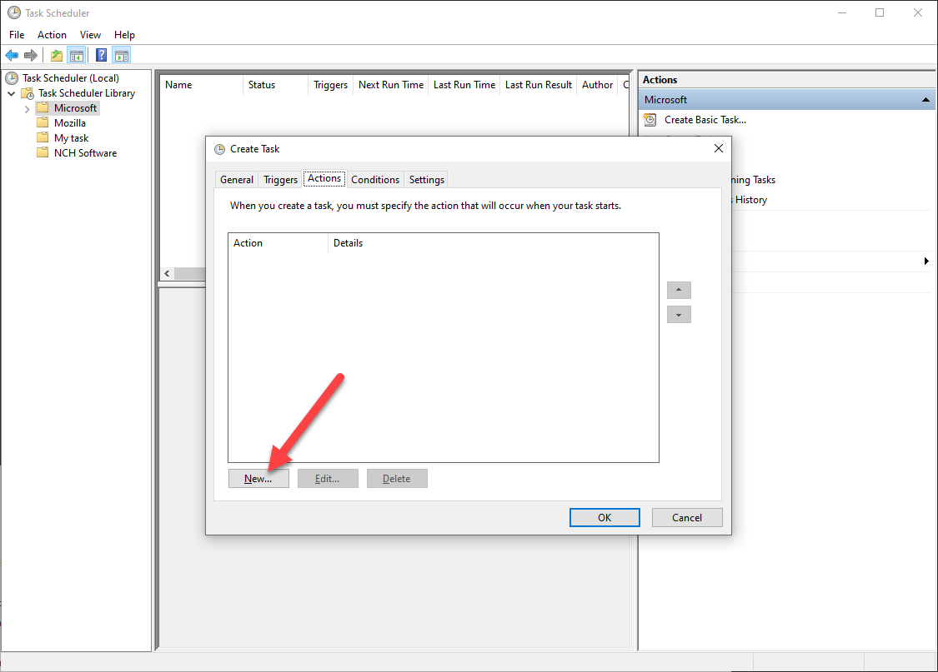Click the Status column header
The image size is (938, 672).
[x=276, y=85]
